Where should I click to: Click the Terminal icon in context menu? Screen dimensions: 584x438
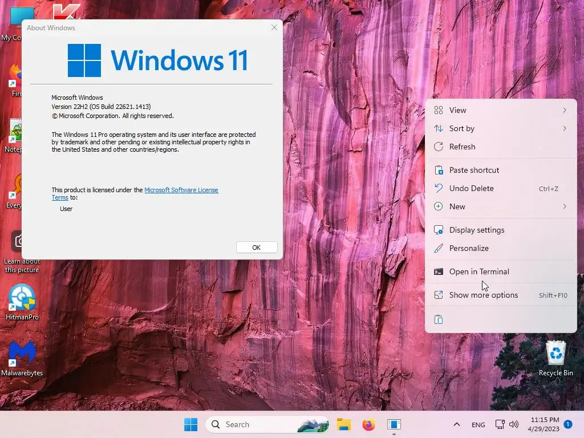tap(439, 272)
